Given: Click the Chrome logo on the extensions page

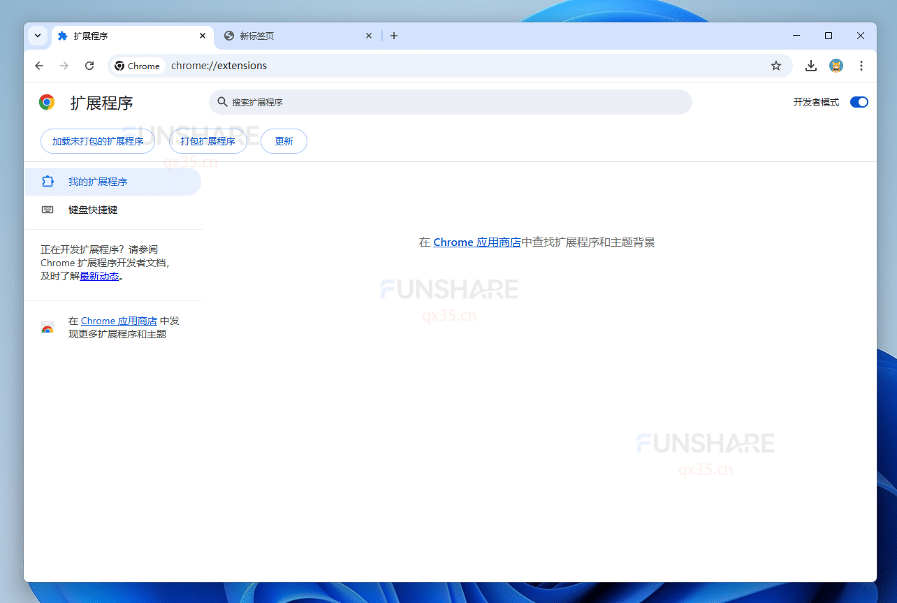Looking at the screenshot, I should tap(46, 101).
